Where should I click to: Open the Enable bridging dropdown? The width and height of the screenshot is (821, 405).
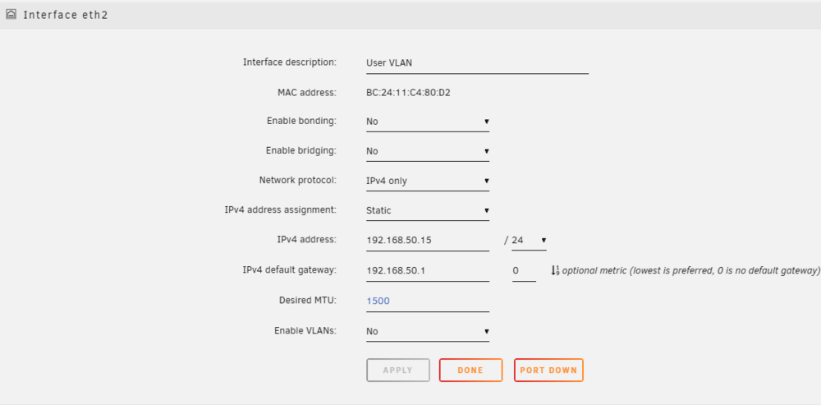[x=428, y=151]
